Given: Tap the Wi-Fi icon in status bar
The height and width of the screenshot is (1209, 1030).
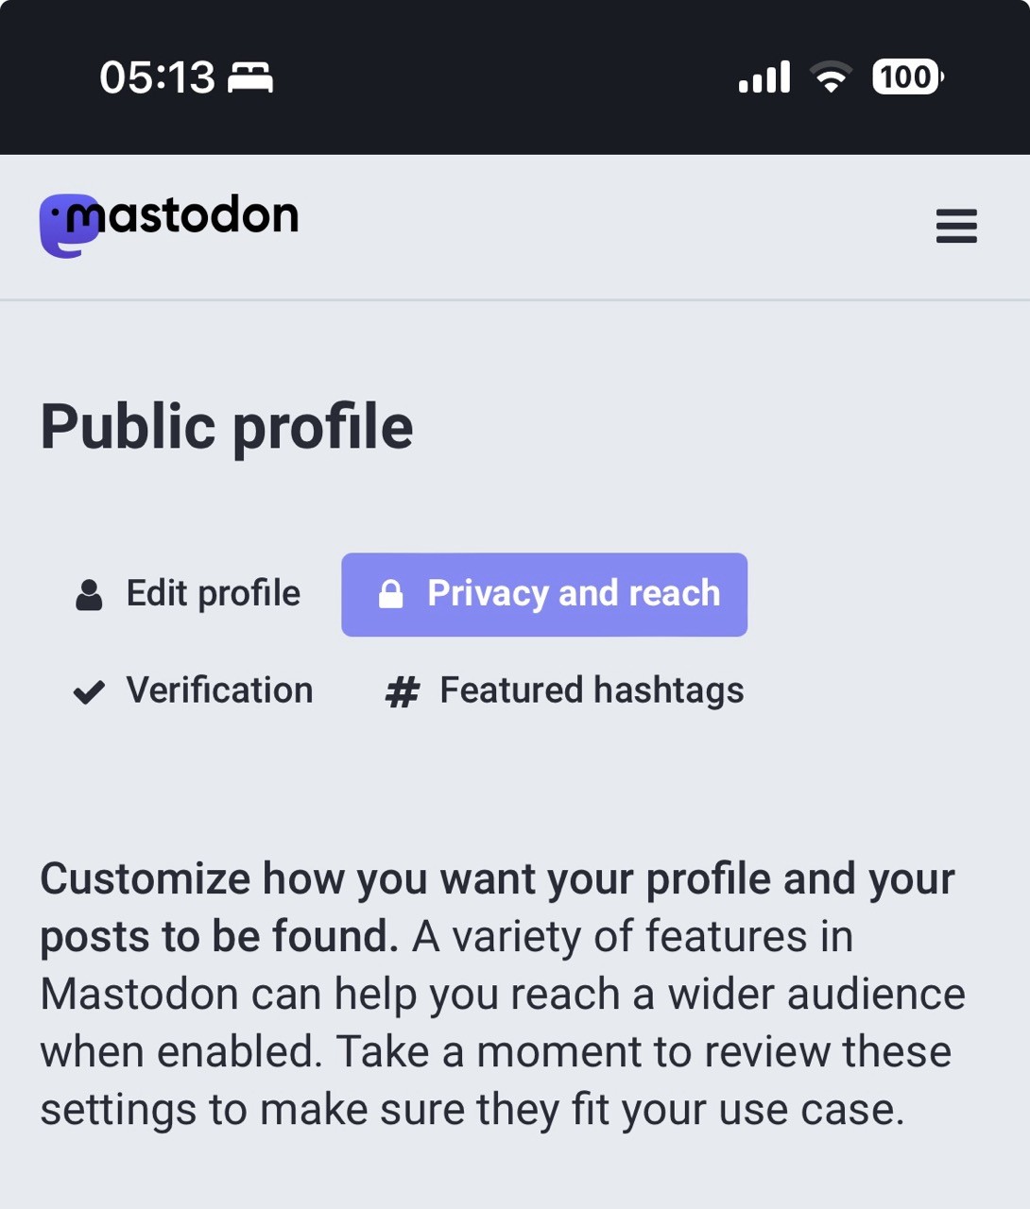Looking at the screenshot, I should click(x=832, y=77).
